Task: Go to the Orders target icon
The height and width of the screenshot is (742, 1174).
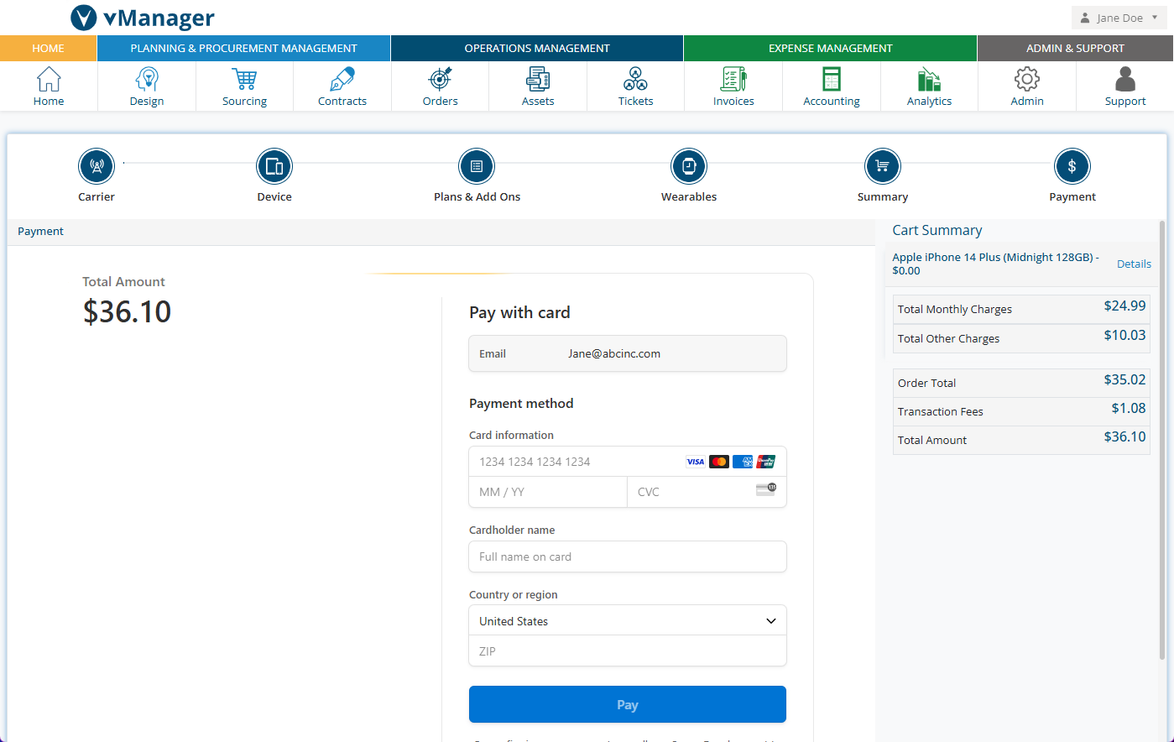Action: [440, 80]
